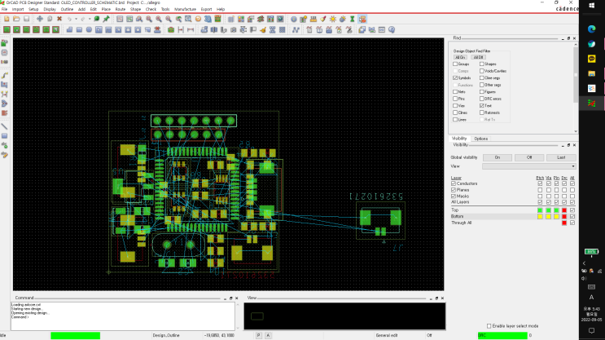
Task: Enable layer select mode checkbox
Action: (489, 325)
